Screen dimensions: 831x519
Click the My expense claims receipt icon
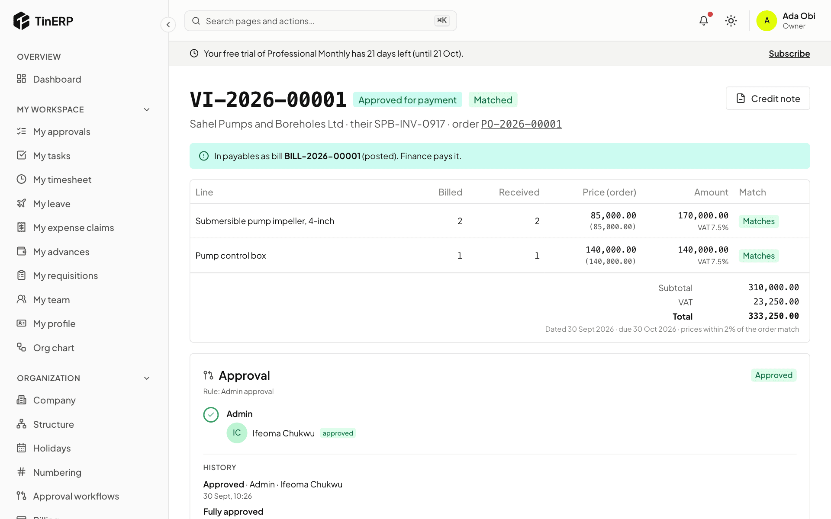pyautogui.click(x=21, y=227)
